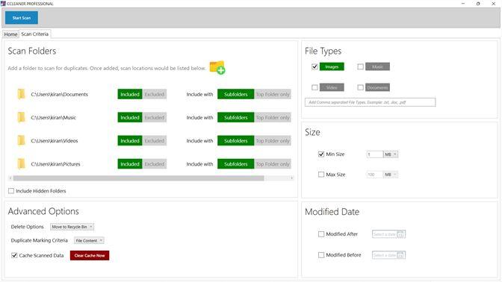Screen dimensions: 502x282
Task: Check Include Hidden Folders
Action: [11, 191]
